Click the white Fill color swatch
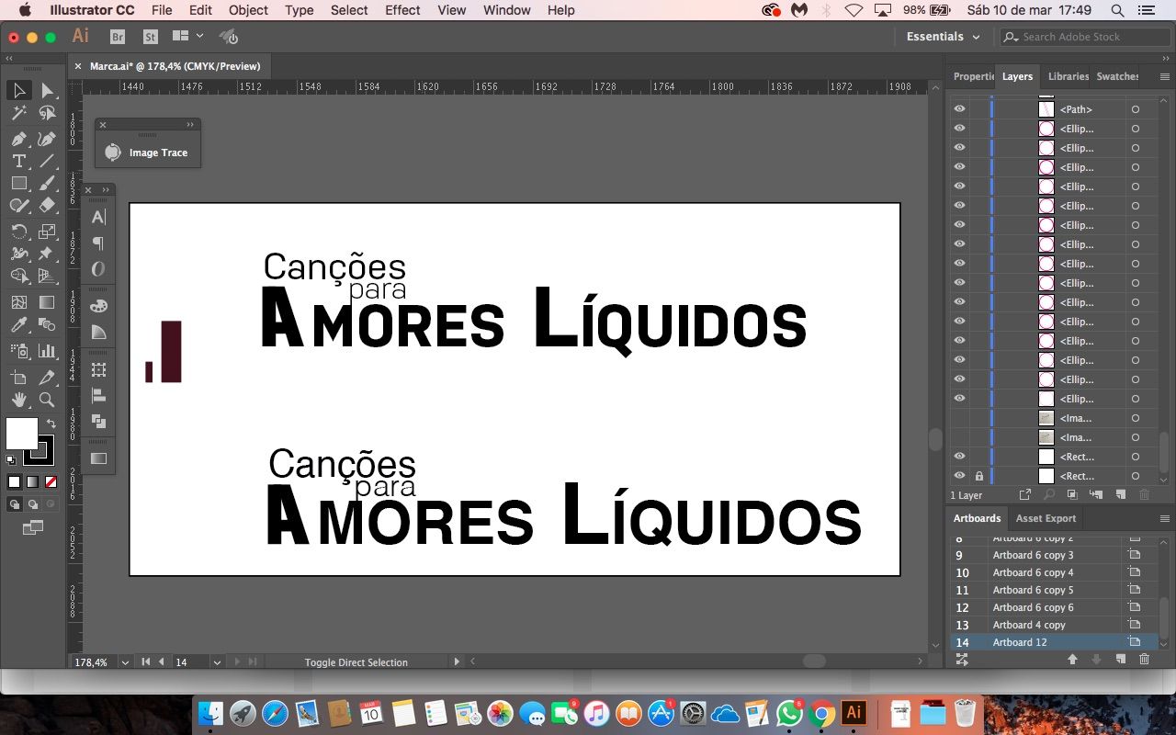Screen dimensions: 1176x735 [x=21, y=433]
